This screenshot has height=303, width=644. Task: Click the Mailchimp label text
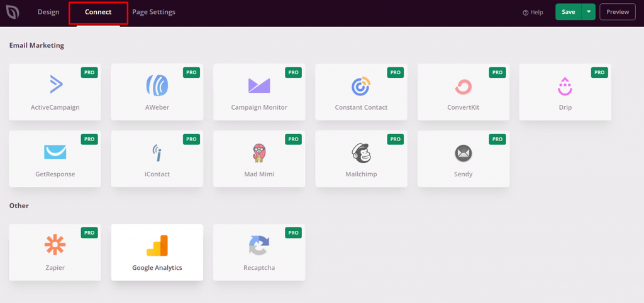coord(361,174)
